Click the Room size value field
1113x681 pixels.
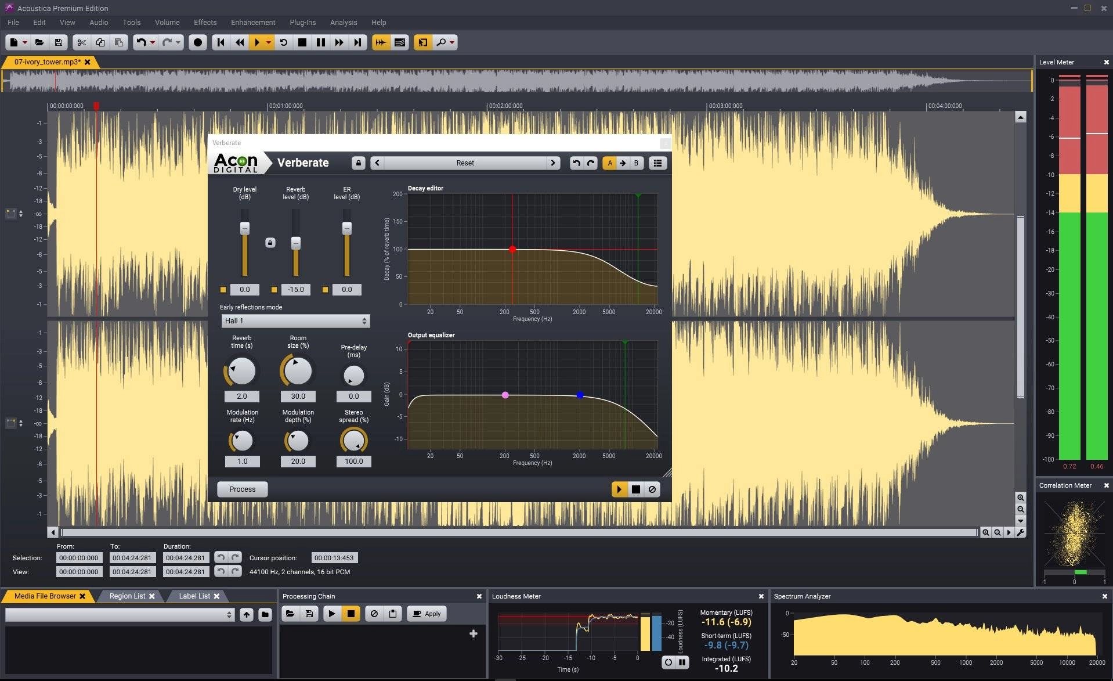[x=298, y=397]
